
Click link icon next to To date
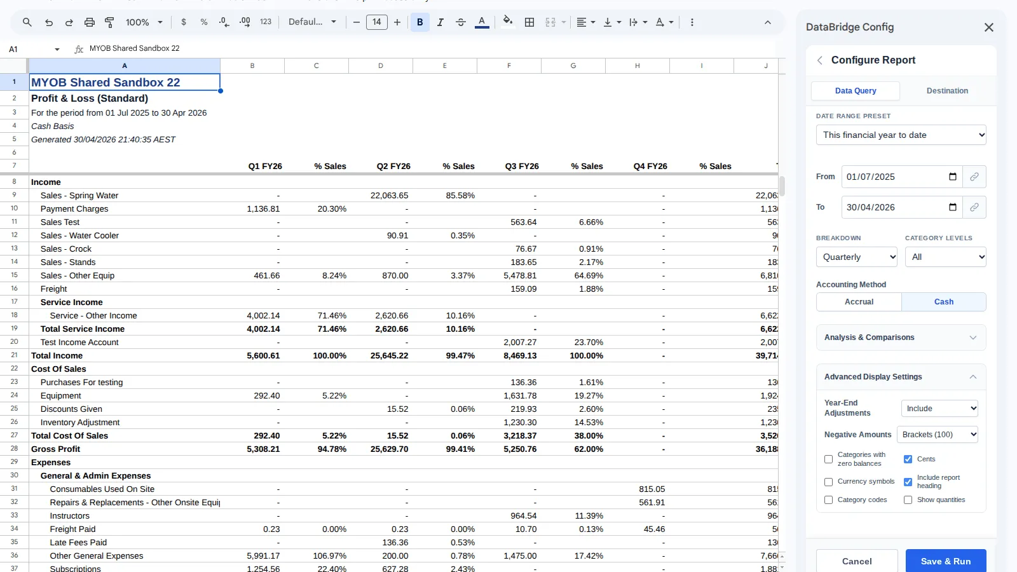point(974,207)
